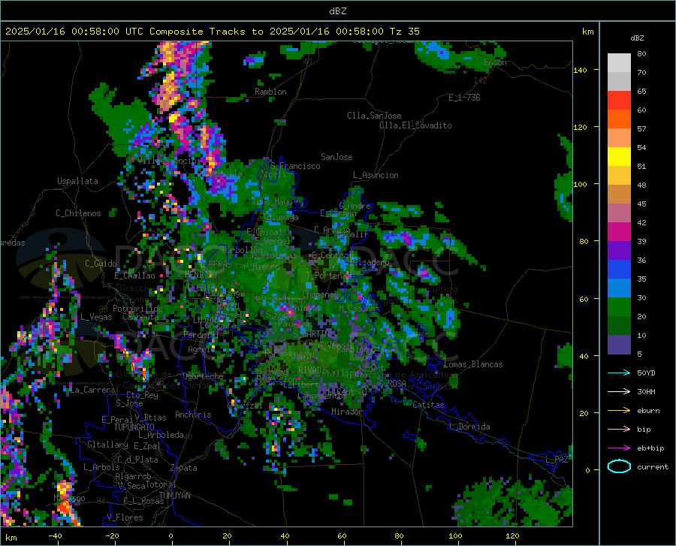Screen dimensions: 676x546
Task: Click the C_Guido place label
Action: (x=101, y=264)
